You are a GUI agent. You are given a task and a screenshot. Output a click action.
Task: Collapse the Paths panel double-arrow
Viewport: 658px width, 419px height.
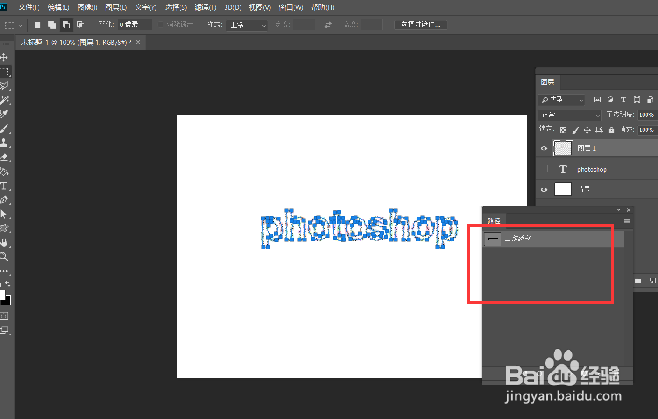coord(619,210)
